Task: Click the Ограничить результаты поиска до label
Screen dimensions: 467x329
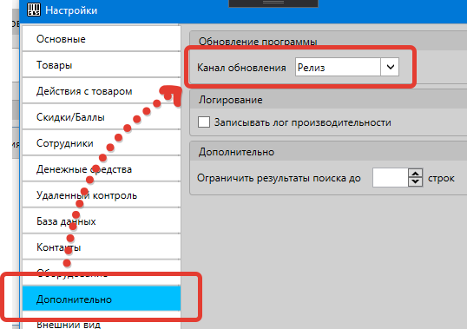Action: (279, 178)
